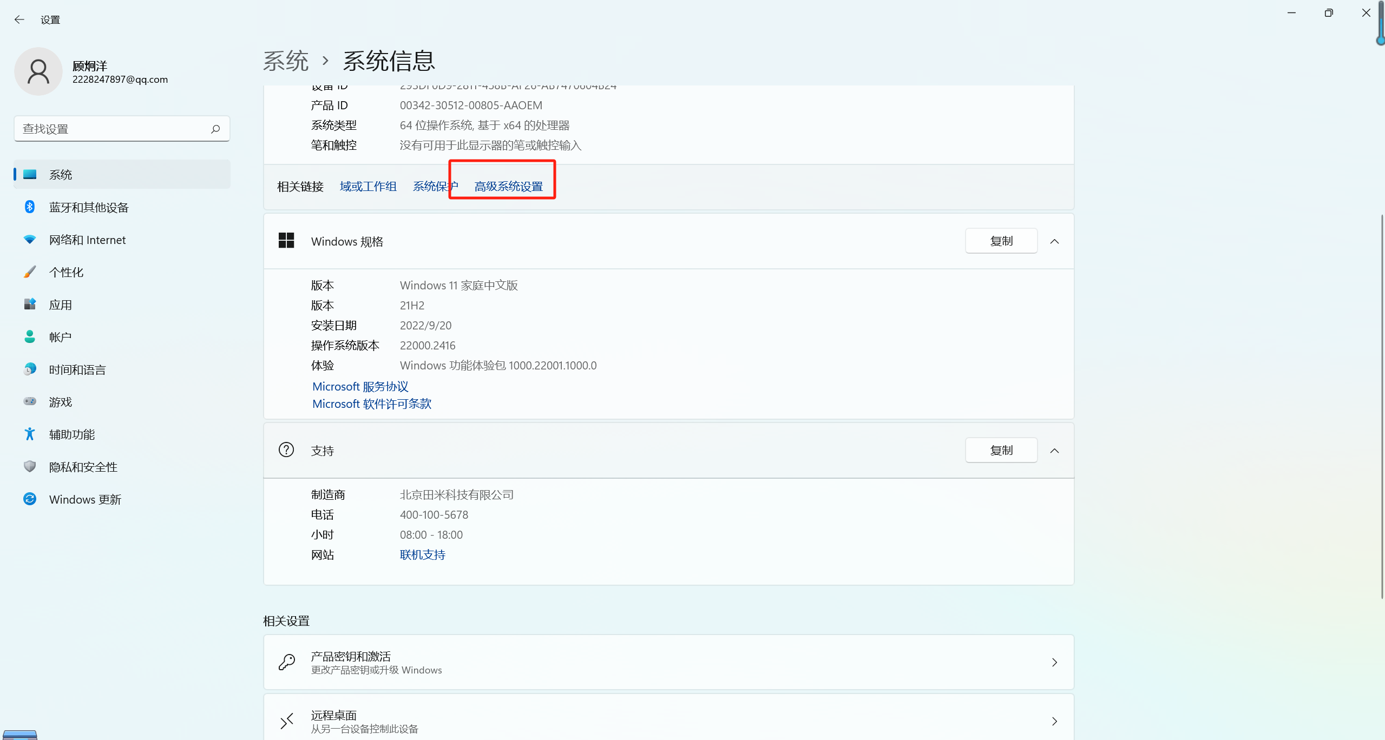Image resolution: width=1385 pixels, height=740 pixels.
Task: Click the key icon for product activation
Action: click(287, 662)
